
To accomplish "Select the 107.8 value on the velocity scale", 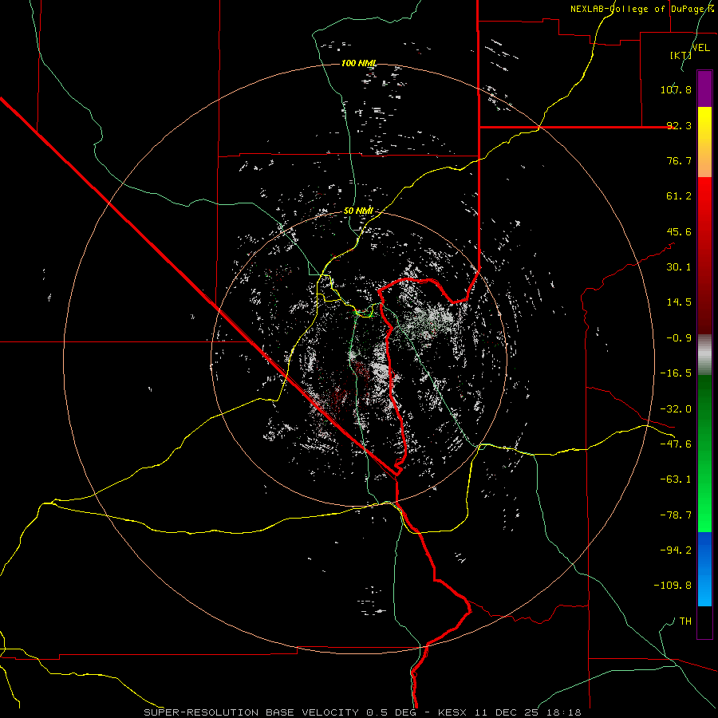I will 676,89.
